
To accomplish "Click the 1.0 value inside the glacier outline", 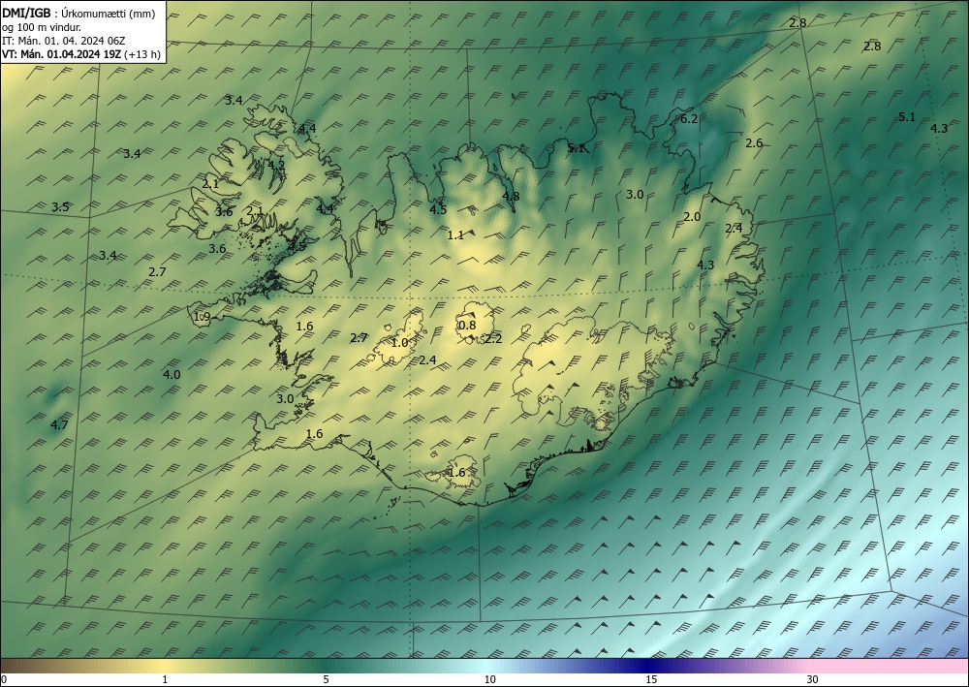I will (400, 342).
